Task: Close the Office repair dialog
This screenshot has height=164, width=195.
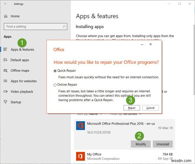Action: point(150,44)
